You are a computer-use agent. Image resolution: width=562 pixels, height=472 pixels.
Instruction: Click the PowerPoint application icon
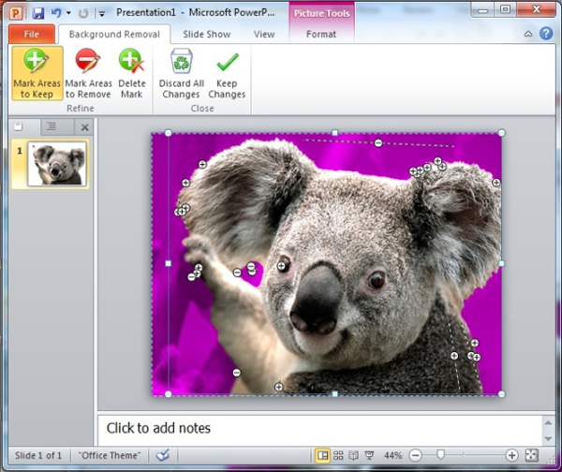click(x=16, y=14)
